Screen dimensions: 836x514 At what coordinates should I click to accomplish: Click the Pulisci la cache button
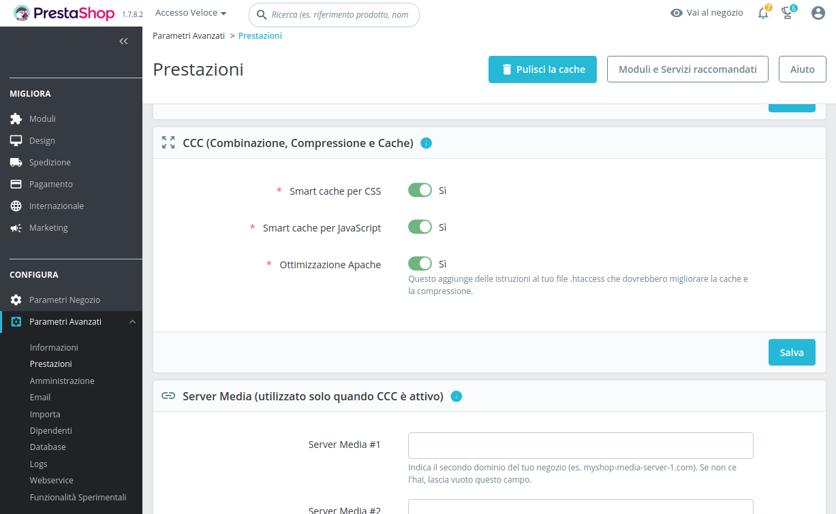click(x=542, y=69)
